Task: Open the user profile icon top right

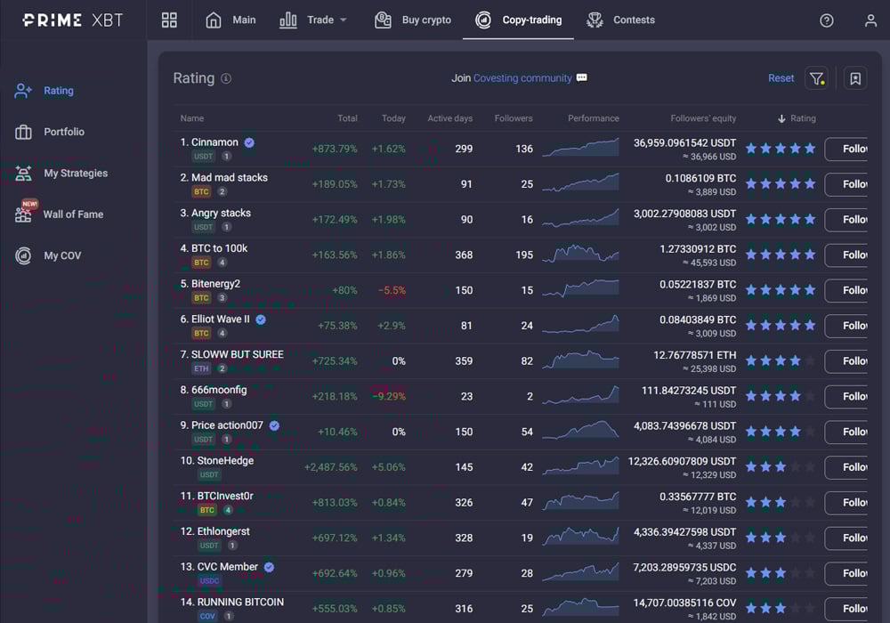Action: pos(870,20)
